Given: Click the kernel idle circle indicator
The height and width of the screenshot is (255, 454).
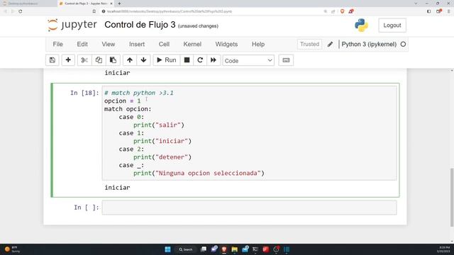Looking at the screenshot, I should [403, 44].
